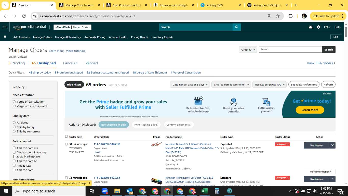Check the Amazon.ca sales channel box
The height and width of the screenshot is (196, 348).
coord(14,165)
